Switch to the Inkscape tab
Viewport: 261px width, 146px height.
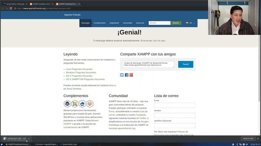point(15,4)
